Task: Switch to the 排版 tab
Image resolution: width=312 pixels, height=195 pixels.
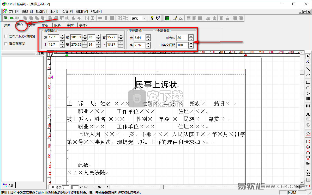Action: coord(45,25)
